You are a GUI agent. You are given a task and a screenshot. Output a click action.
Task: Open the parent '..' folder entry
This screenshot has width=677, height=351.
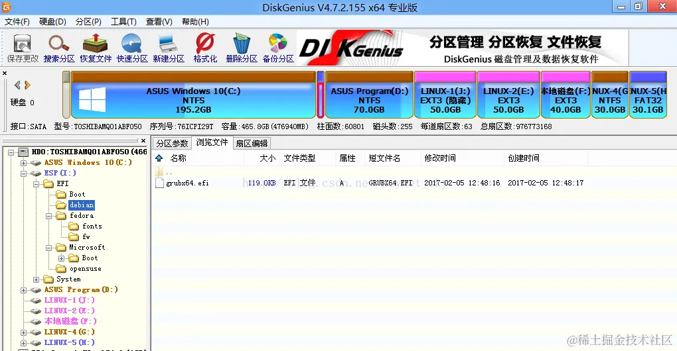(164, 172)
